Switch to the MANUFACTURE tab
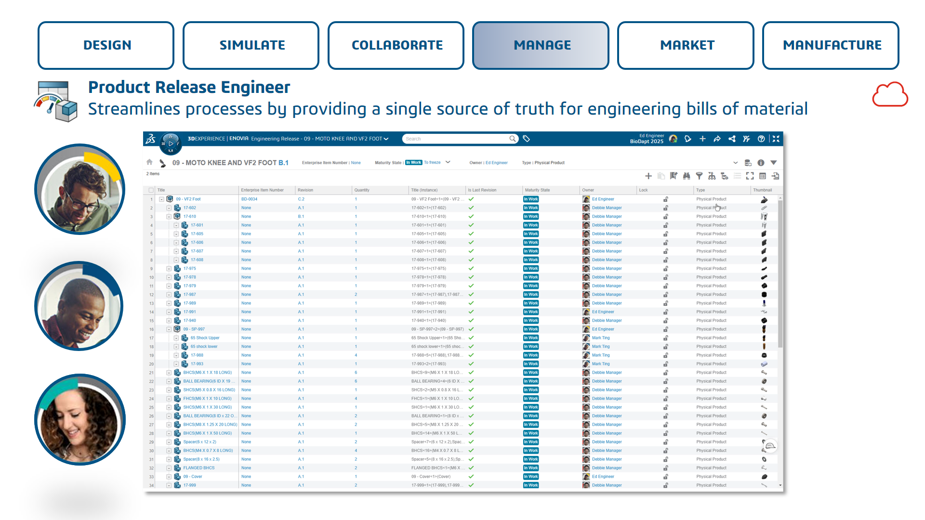The height and width of the screenshot is (520, 925). coord(831,45)
